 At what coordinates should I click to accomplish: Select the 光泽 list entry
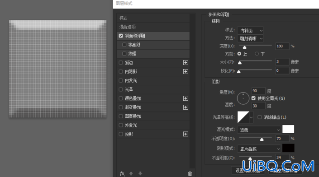tap(153, 89)
